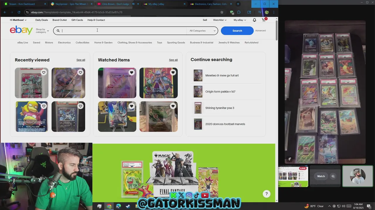
Task: Heart the Slowpoke recently viewed card
Action: tap(44, 106)
